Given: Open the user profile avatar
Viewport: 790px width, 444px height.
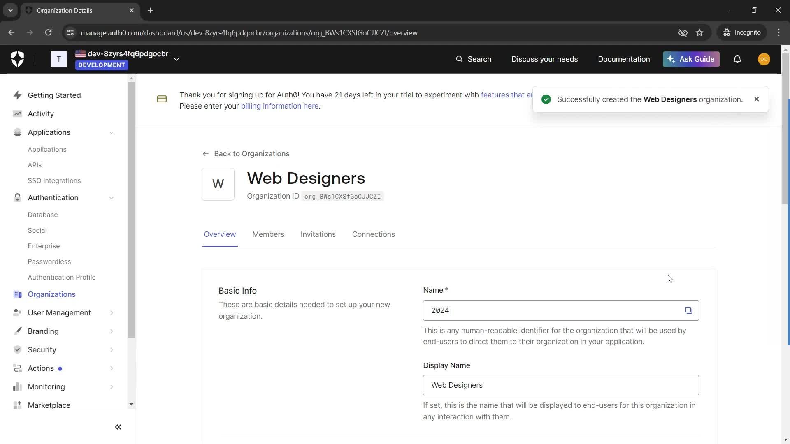Looking at the screenshot, I should (x=764, y=59).
